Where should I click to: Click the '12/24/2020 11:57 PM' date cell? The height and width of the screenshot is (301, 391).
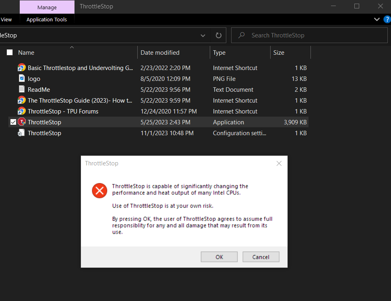pos(169,111)
